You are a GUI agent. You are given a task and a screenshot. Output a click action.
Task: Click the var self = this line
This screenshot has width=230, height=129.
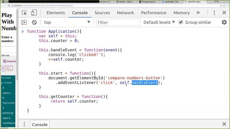click(57, 36)
